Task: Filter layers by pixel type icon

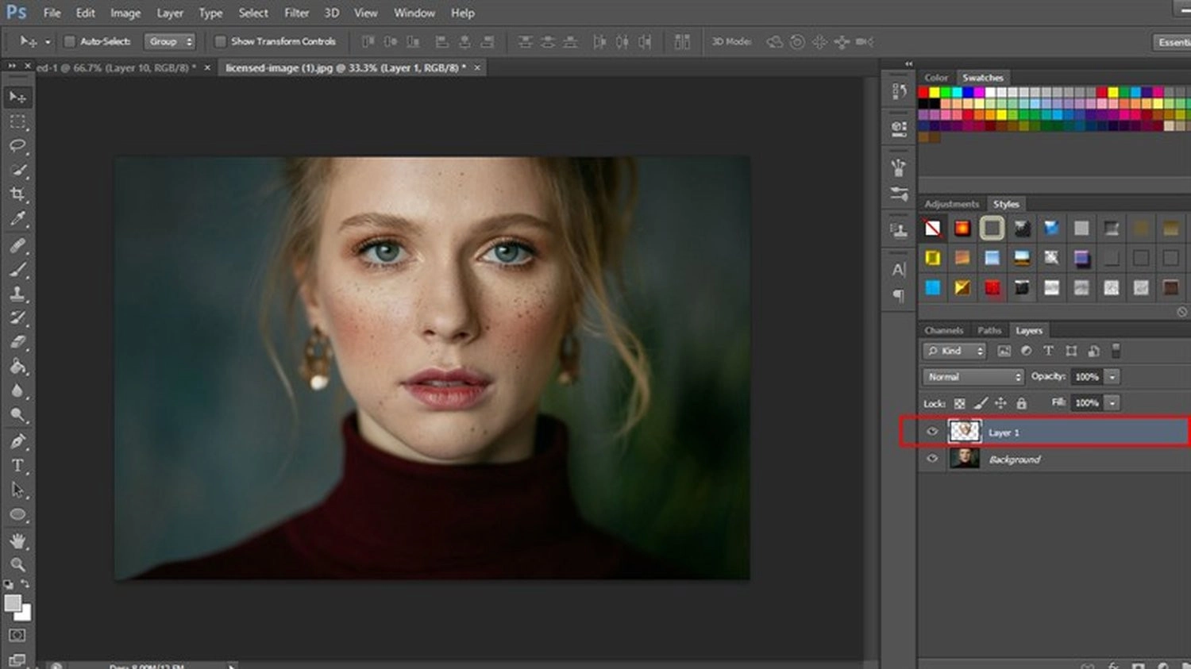Action: pos(1004,351)
